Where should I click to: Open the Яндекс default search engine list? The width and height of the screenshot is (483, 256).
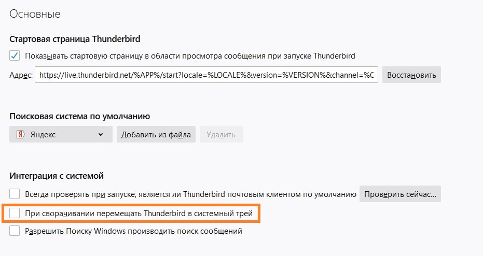coord(61,135)
